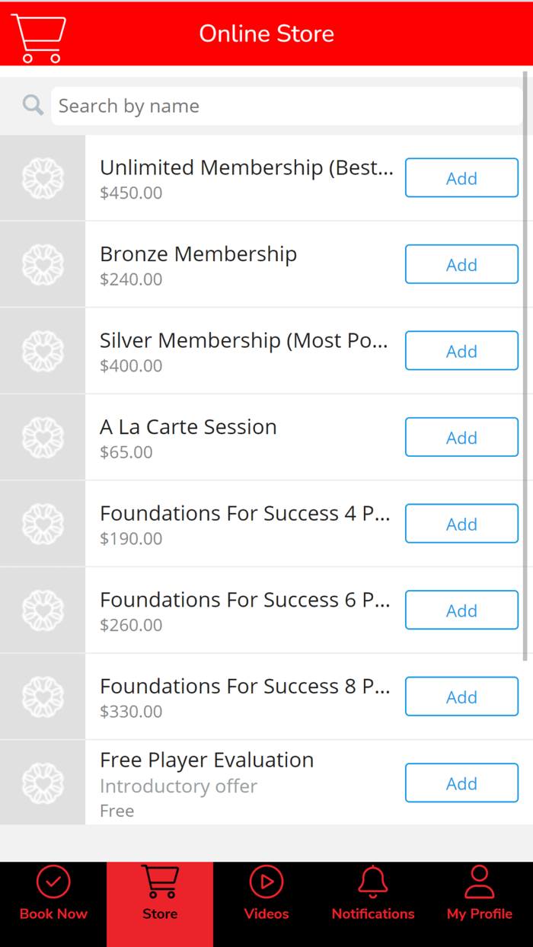Add Silver Membership to cart
The image size is (533, 947).
point(461,350)
